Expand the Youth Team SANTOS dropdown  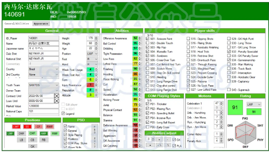tap(44, 85)
